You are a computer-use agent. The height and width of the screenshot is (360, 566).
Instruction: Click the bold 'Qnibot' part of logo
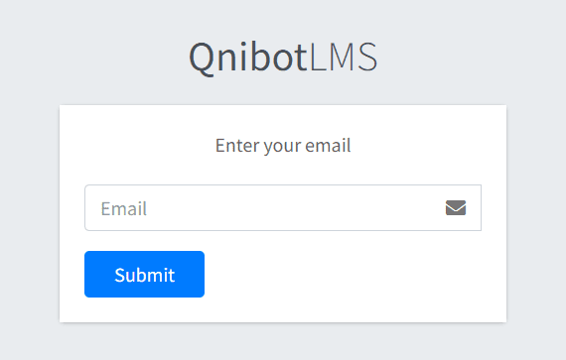[248, 57]
